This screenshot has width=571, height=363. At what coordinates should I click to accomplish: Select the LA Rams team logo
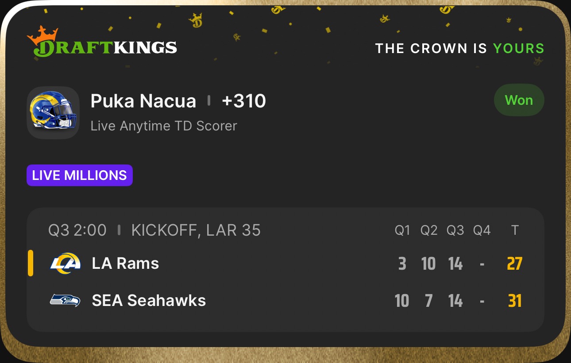click(65, 263)
